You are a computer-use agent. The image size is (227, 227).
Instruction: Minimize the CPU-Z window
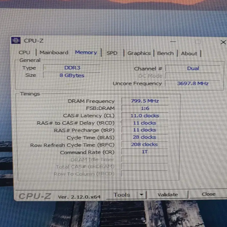tap(173, 42)
